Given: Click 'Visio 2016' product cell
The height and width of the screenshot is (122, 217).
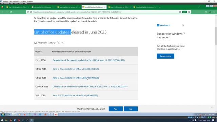Looking at the screenshot, I should pyautogui.click(x=40, y=96).
